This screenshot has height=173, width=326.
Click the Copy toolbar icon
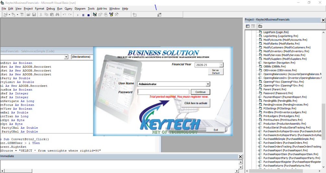[46, 15]
